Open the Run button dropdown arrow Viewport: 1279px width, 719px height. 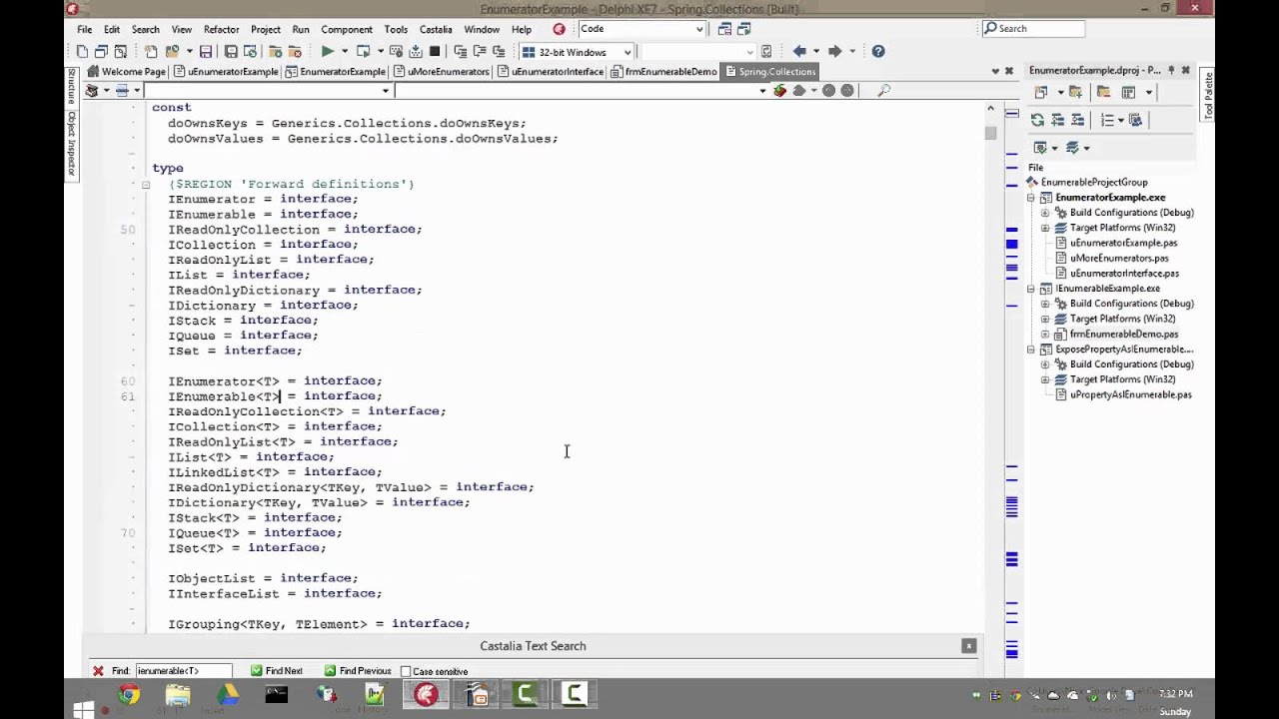click(x=345, y=51)
